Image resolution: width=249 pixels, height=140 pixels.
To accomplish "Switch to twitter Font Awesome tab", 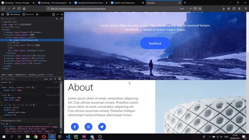I will click(x=127, y=3).
